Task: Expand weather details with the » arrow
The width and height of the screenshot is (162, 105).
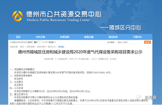Action: (55, 42)
